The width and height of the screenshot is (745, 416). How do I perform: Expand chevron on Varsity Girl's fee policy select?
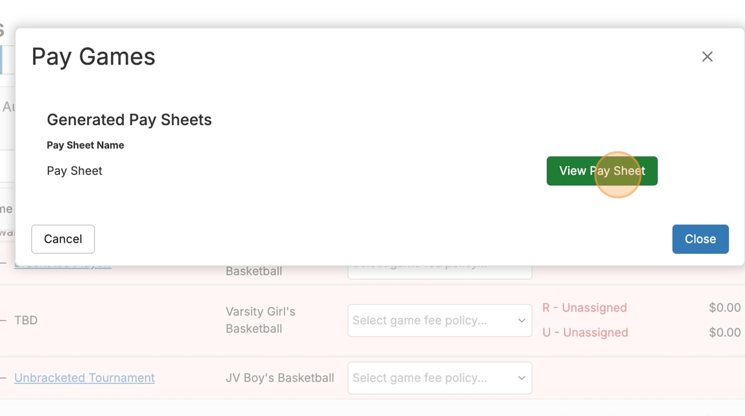[521, 320]
